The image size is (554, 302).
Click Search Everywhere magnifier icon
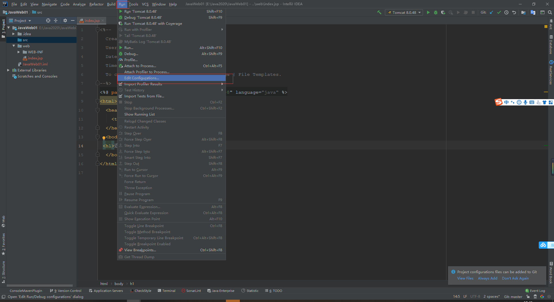click(550, 12)
